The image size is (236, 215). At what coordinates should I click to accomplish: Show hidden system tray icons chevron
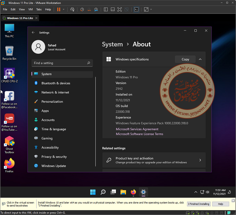[x=196, y=192]
